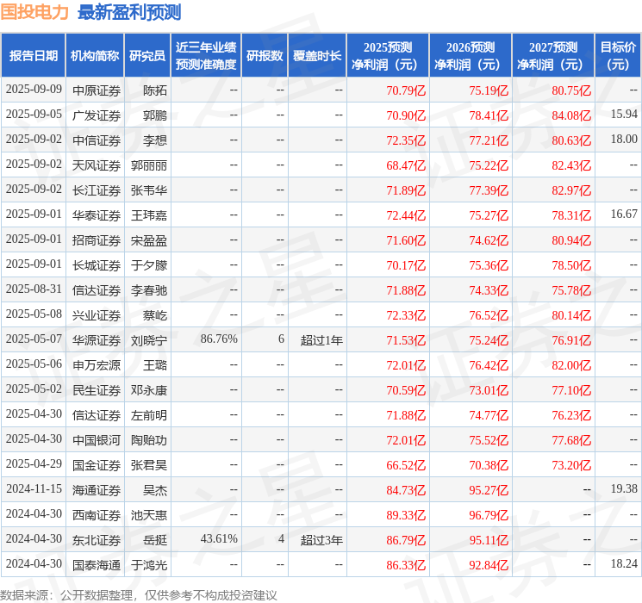Click the 2025-08-31 report date
The width and height of the screenshot is (642, 603).
pyautogui.click(x=34, y=289)
